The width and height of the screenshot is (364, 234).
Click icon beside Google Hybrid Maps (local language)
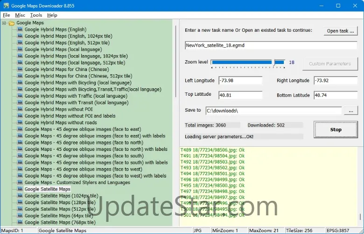coord(20,49)
